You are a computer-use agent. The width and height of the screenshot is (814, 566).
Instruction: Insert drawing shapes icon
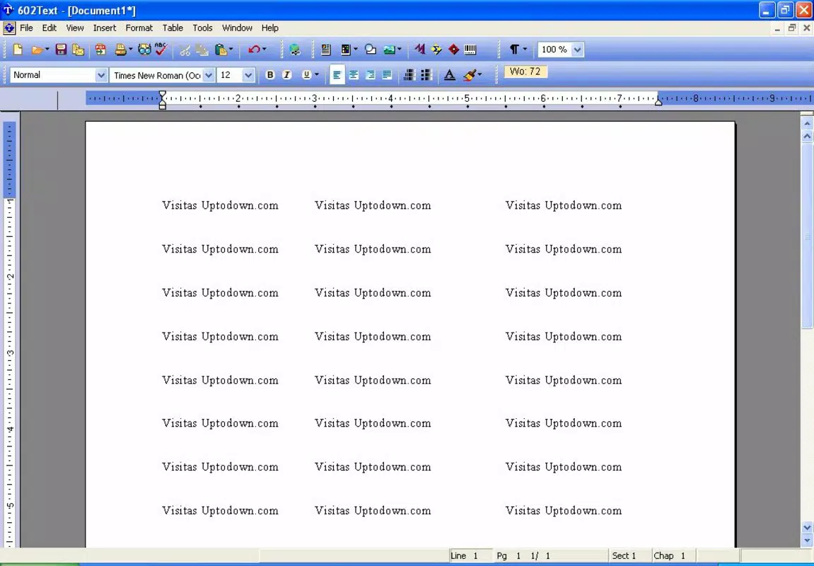370,50
